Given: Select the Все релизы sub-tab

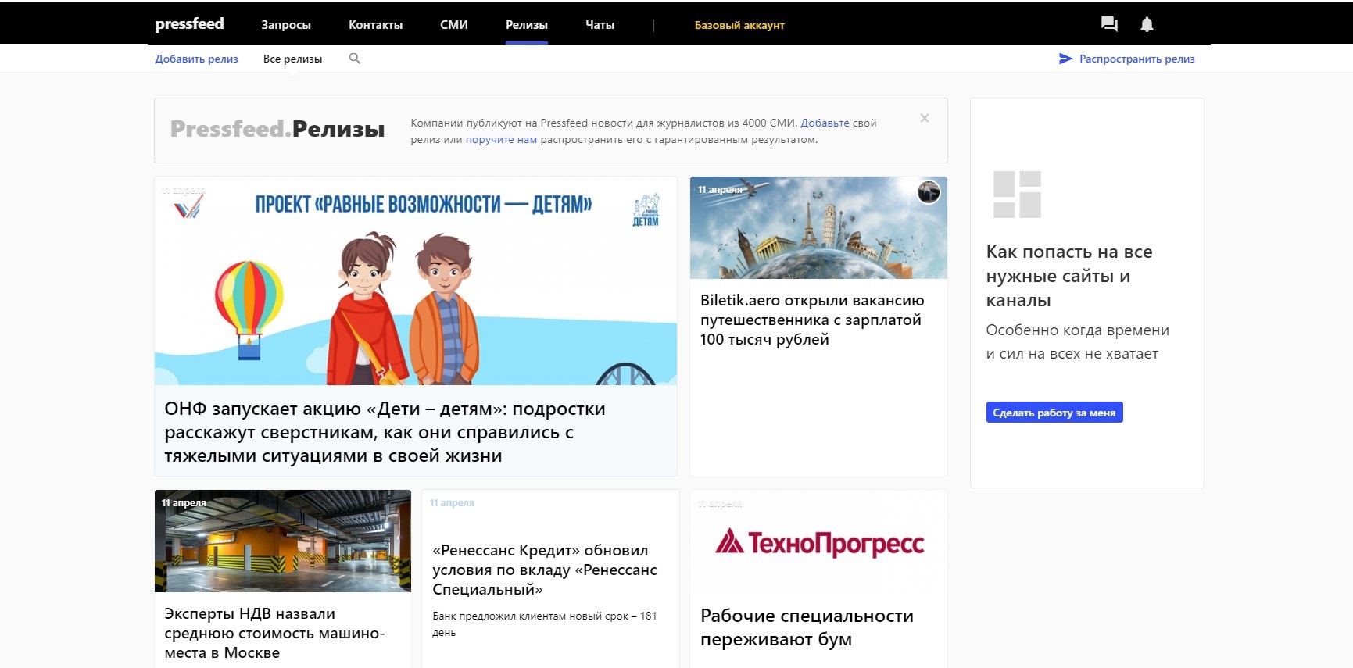Looking at the screenshot, I should tap(292, 59).
